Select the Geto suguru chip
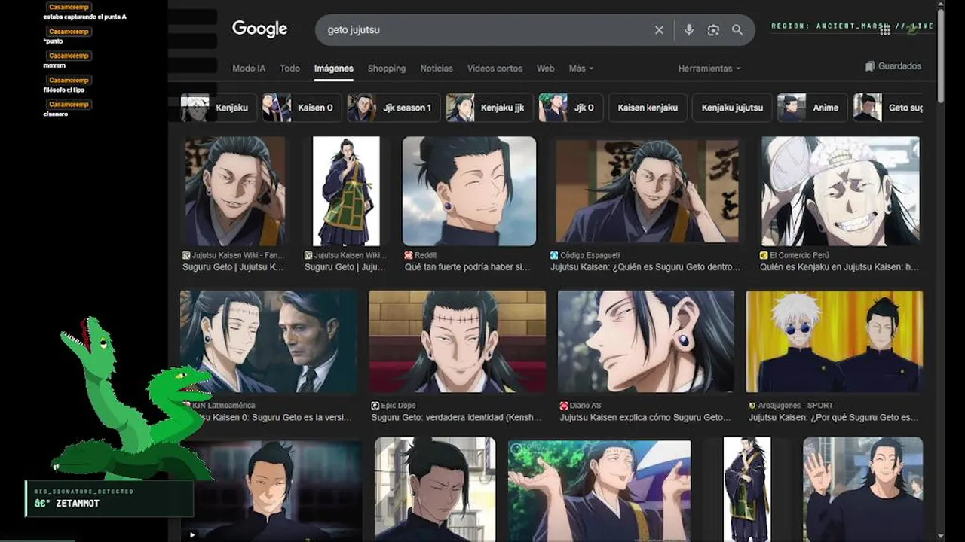The width and height of the screenshot is (965, 542). tap(888, 108)
